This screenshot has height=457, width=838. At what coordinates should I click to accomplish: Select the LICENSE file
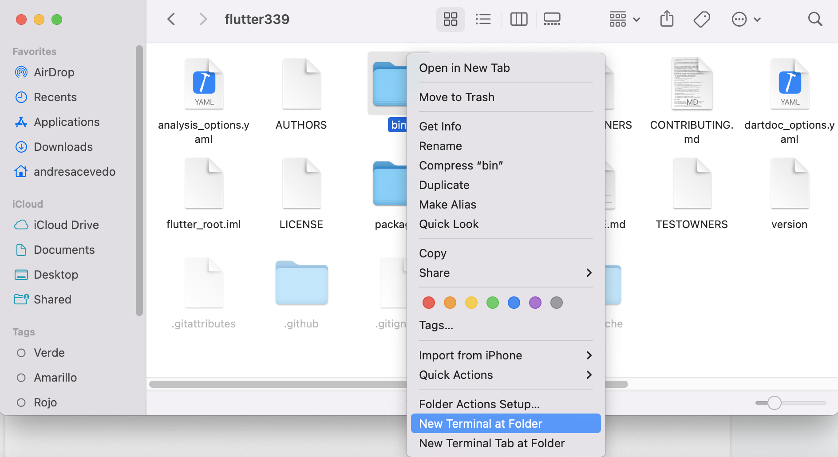(x=301, y=183)
